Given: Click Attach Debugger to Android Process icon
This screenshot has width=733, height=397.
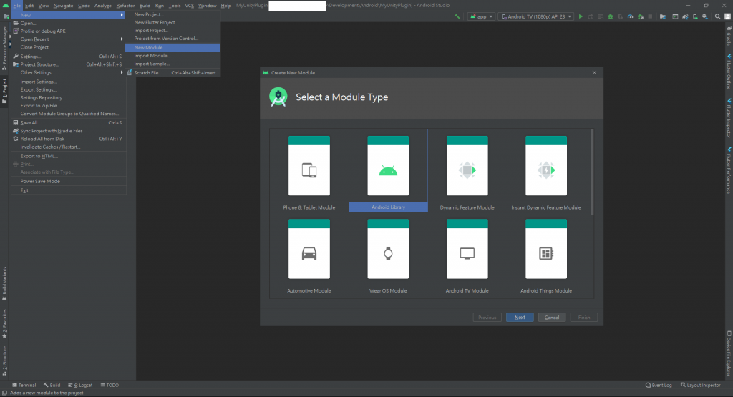Looking at the screenshot, I should (x=641, y=16).
